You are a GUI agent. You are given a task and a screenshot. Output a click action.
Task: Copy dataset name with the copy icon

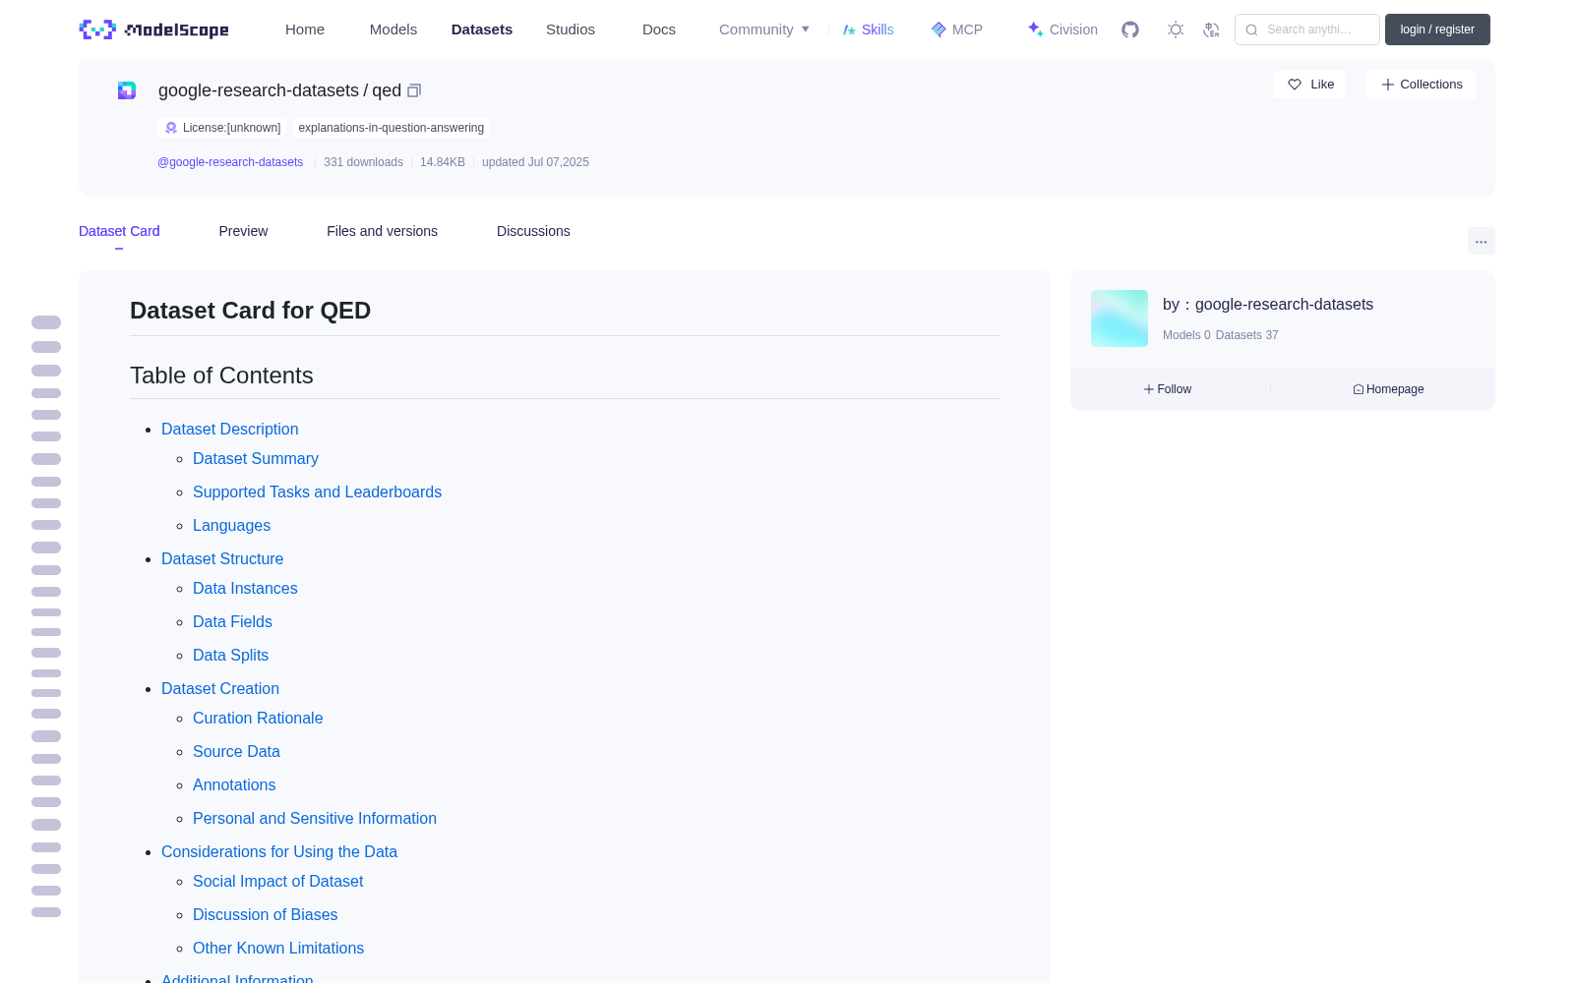[x=414, y=90]
